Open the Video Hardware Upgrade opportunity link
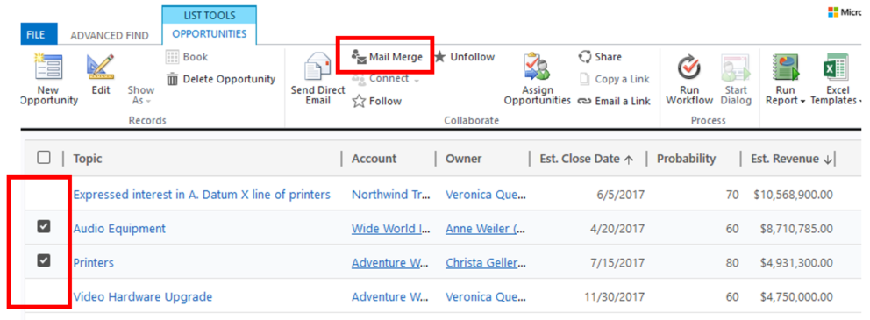This screenshot has height=320, width=870. [x=143, y=296]
